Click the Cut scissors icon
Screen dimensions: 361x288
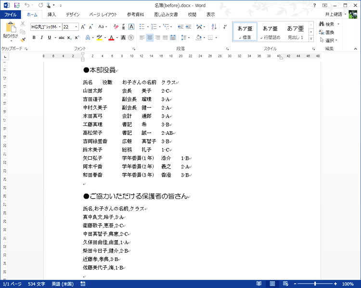(x=23, y=24)
